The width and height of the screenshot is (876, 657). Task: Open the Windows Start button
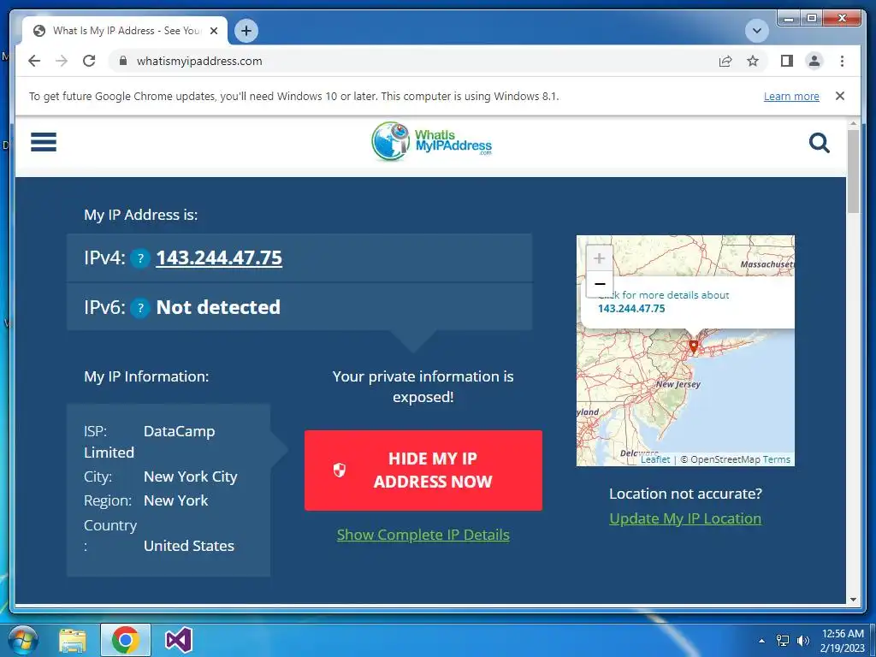click(21, 640)
